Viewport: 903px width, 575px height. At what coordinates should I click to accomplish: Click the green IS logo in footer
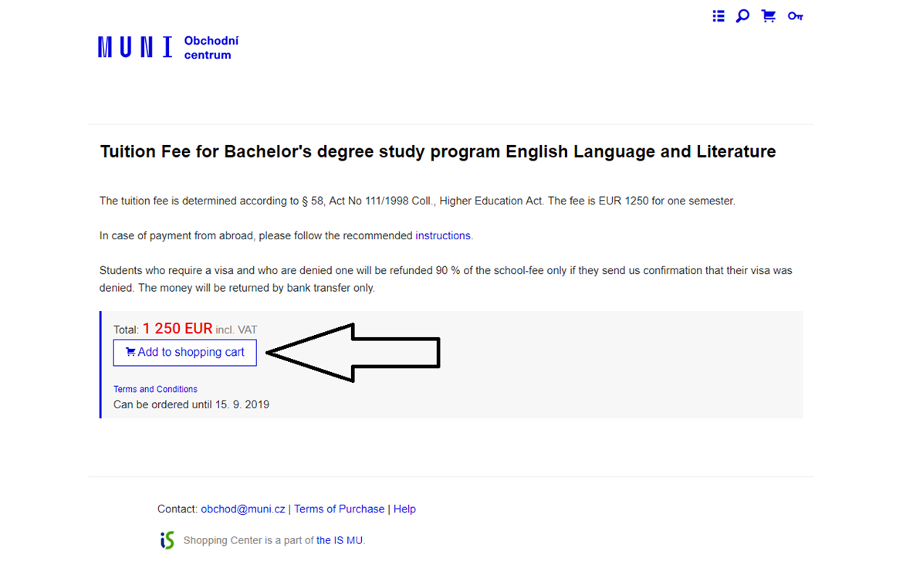point(167,540)
